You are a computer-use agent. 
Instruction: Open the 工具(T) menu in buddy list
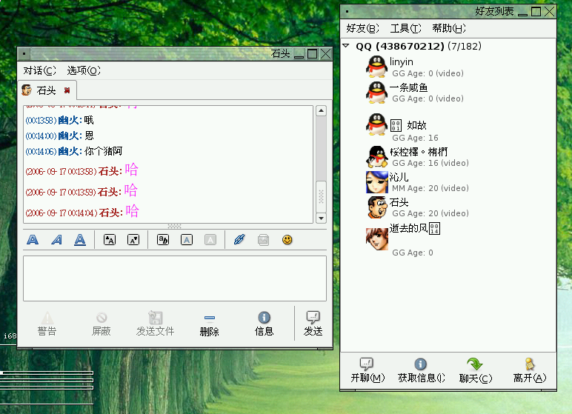coord(405,28)
